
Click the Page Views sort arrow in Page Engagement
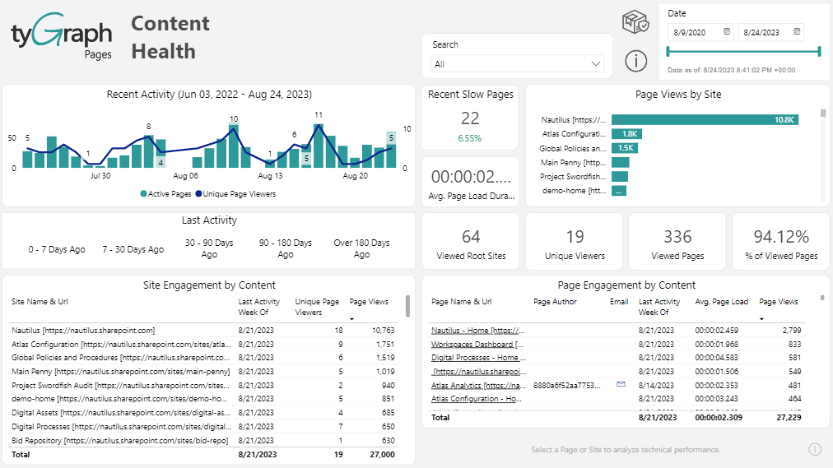tap(762, 319)
